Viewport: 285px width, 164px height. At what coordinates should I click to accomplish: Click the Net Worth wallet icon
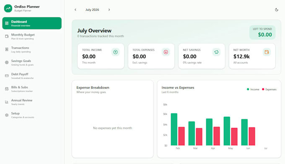[267, 52]
